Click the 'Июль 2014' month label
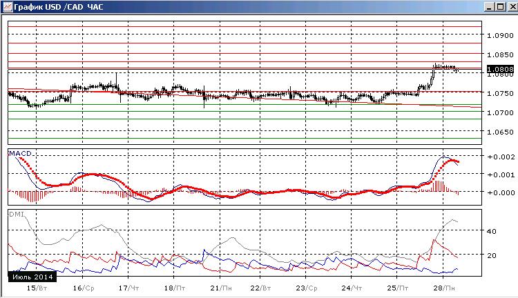This screenshot has width=518, height=298. (x=32, y=277)
